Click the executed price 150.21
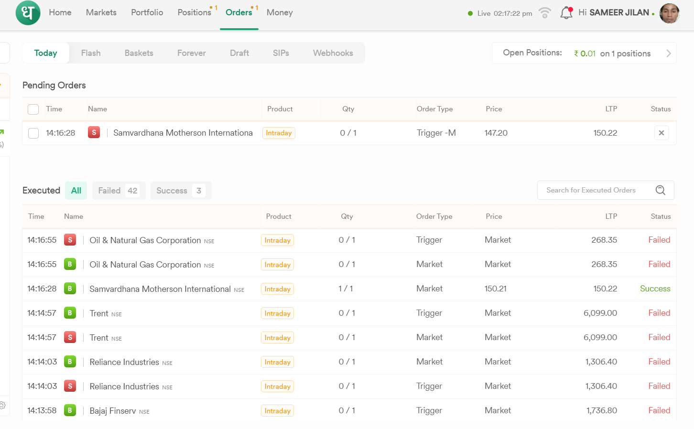The image size is (694, 429). (x=496, y=289)
